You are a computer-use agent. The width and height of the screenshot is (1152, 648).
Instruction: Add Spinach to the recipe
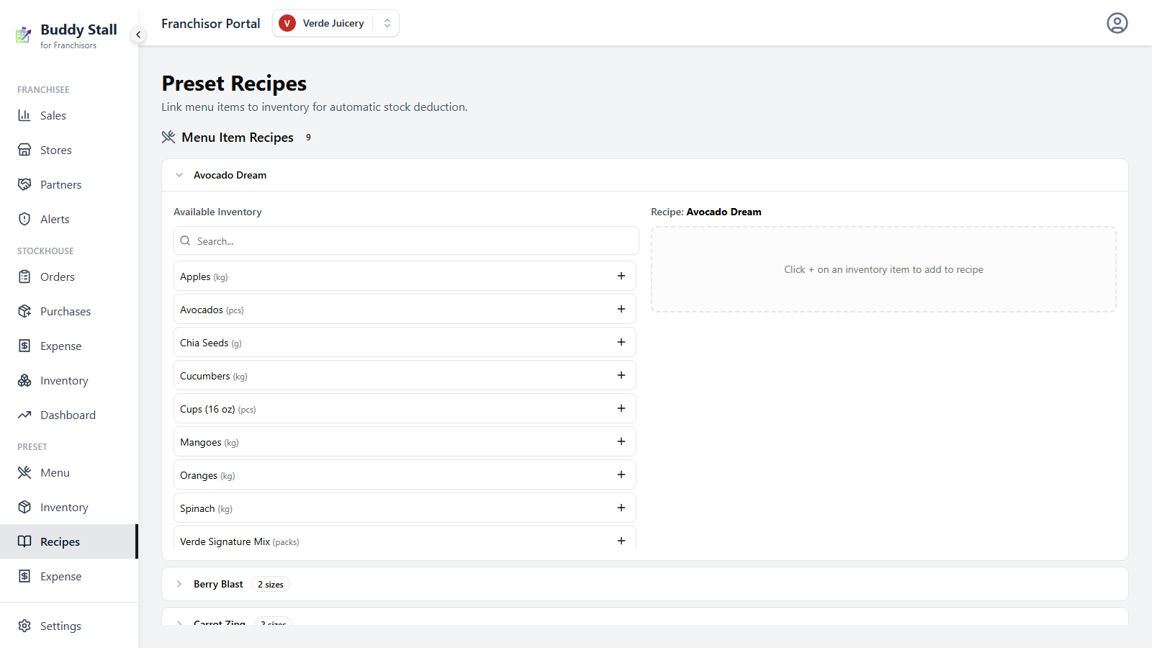tap(621, 508)
